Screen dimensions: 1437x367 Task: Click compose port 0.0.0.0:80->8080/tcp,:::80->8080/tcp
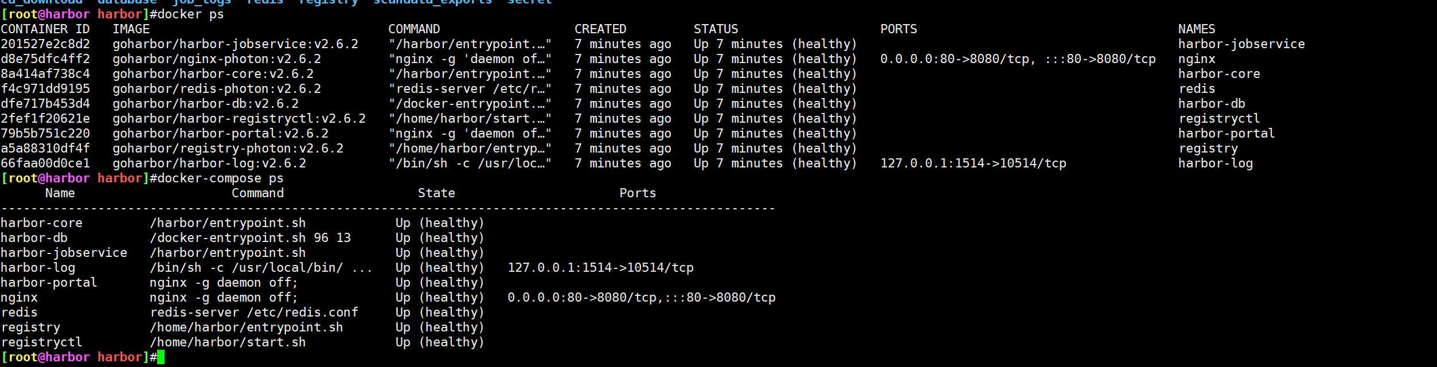tap(642, 298)
